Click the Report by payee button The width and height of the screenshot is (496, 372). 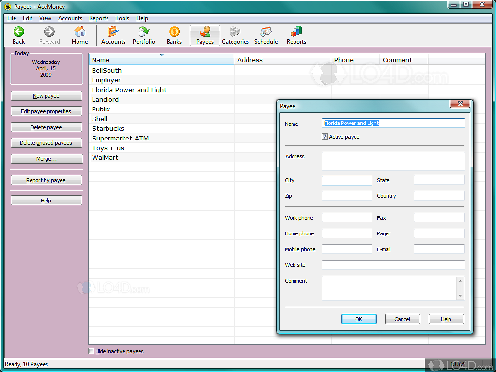pos(46,180)
